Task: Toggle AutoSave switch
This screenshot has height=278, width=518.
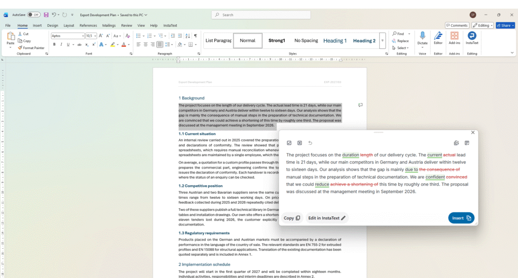Action: click(34, 15)
